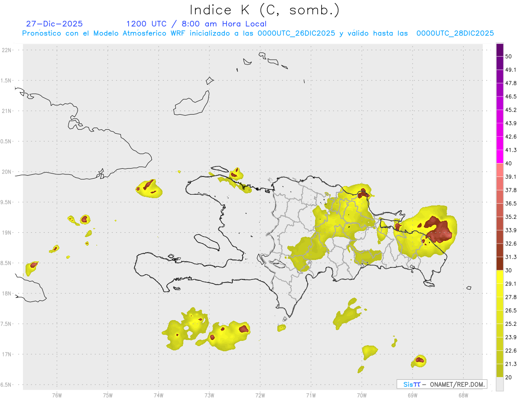This screenshot has height=401, width=520.
Task: Click the "25.2" color bar value
Action: click(x=511, y=324)
